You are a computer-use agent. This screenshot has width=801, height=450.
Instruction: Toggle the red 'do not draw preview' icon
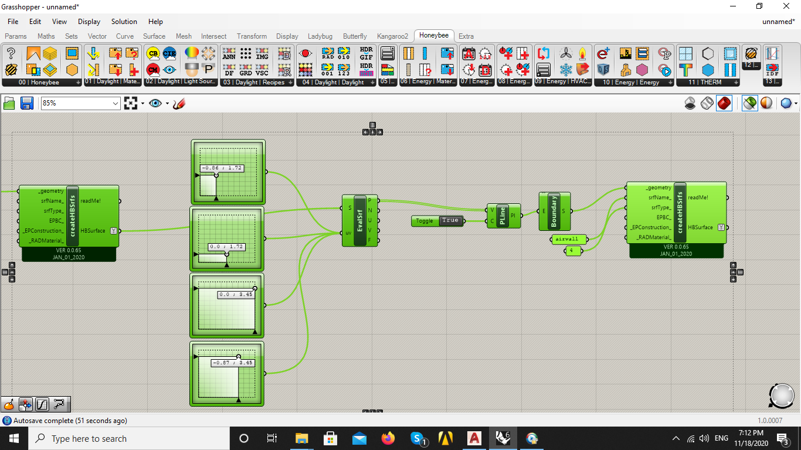coord(725,103)
